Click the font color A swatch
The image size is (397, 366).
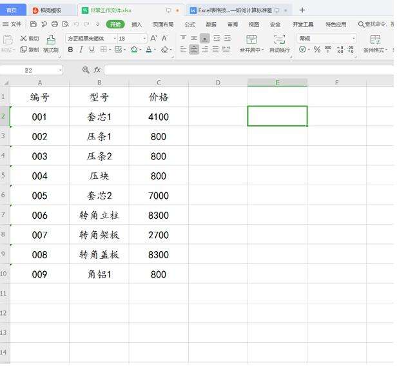[x=149, y=50]
